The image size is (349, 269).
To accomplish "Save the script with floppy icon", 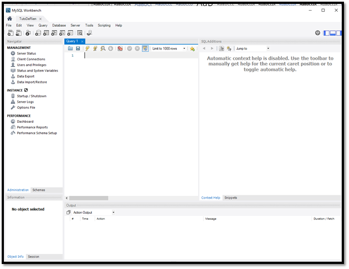I will 78,49.
